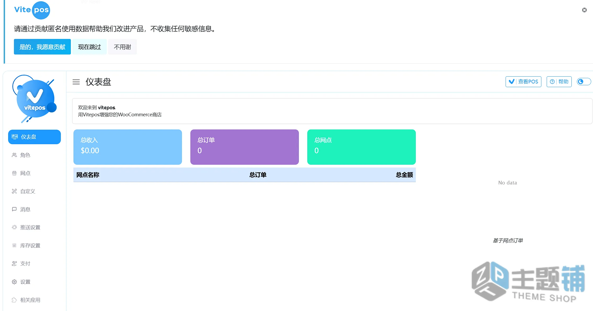Click the 推送设置 icon
This screenshot has width=593, height=311.
pyautogui.click(x=14, y=227)
